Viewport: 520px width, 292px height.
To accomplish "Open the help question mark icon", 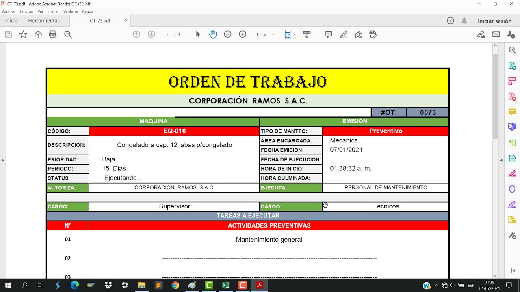I will [x=451, y=21].
